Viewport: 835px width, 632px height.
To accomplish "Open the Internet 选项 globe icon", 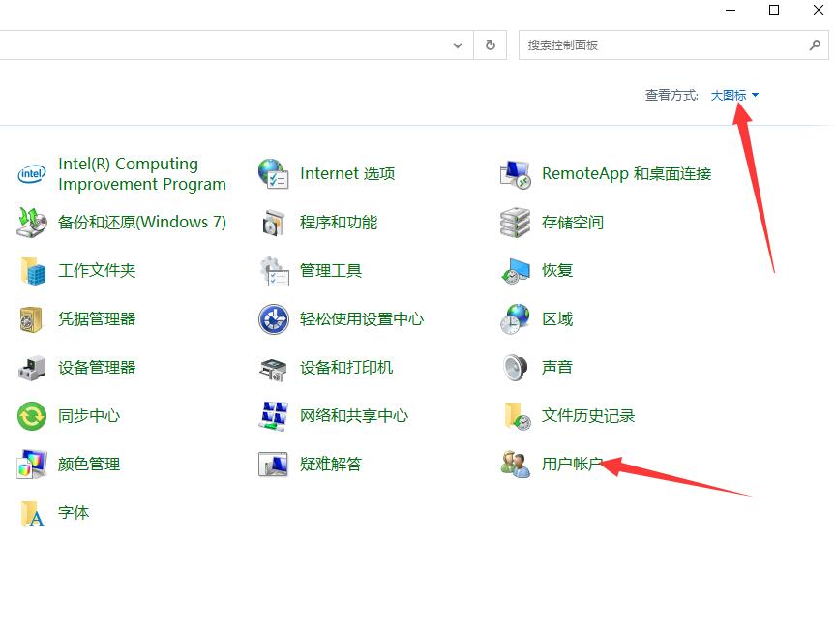I will 274,174.
